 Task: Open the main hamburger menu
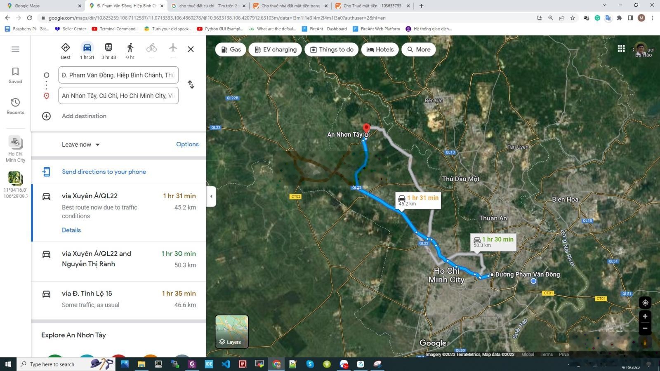pos(15,49)
